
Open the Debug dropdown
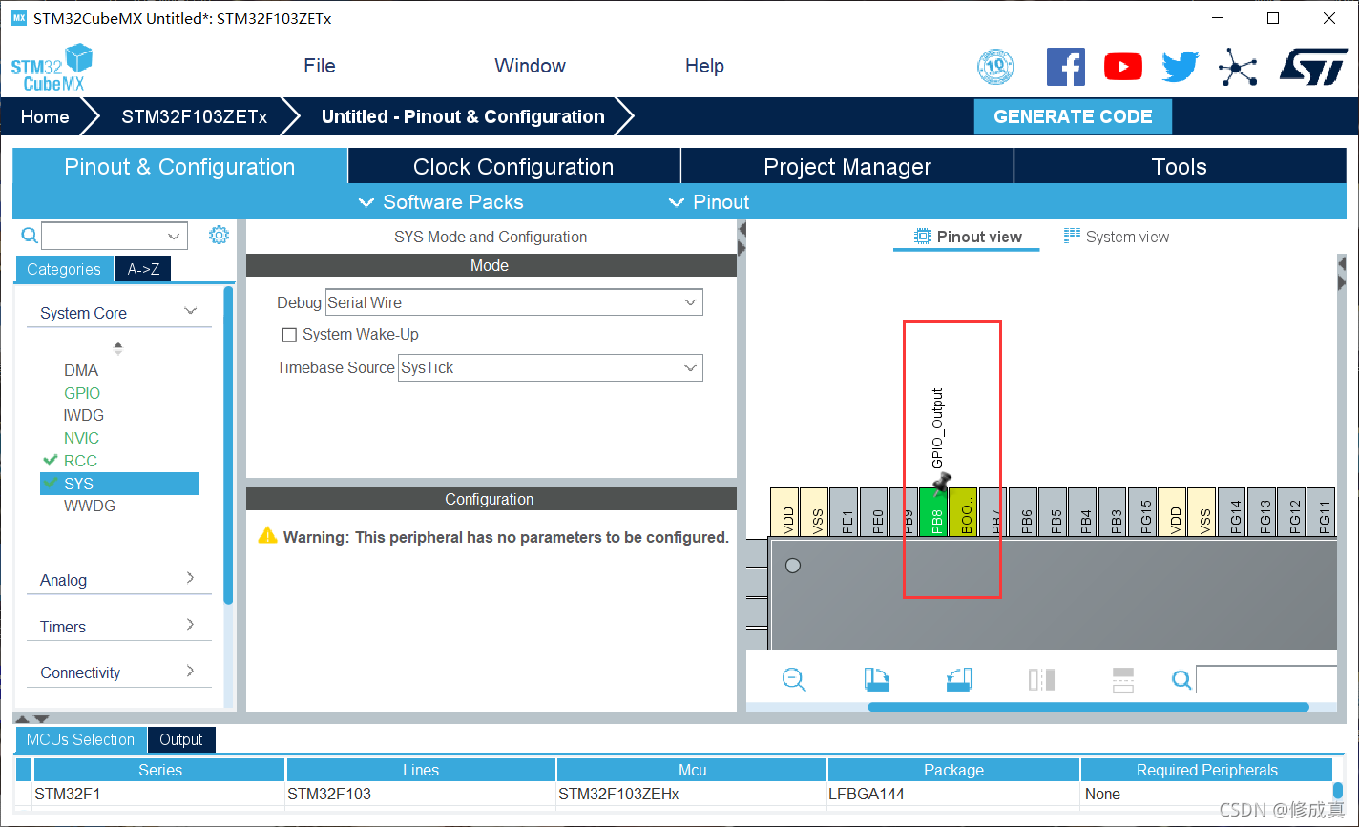click(513, 302)
